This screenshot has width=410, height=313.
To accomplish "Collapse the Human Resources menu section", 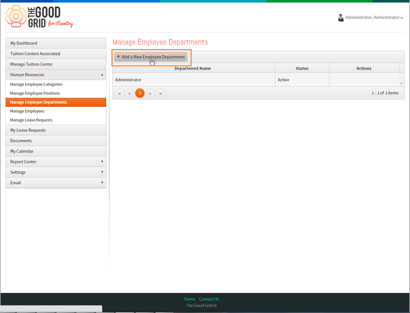I will 102,75.
